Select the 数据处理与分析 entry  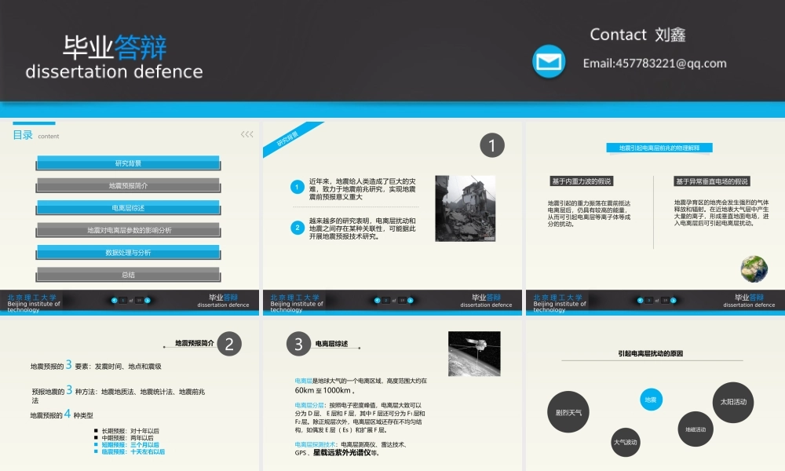[x=128, y=253]
